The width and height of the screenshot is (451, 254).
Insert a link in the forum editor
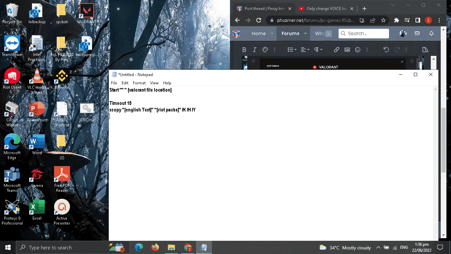click(x=337, y=50)
